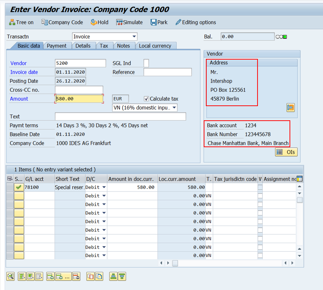Open Editing options

click(x=195, y=22)
